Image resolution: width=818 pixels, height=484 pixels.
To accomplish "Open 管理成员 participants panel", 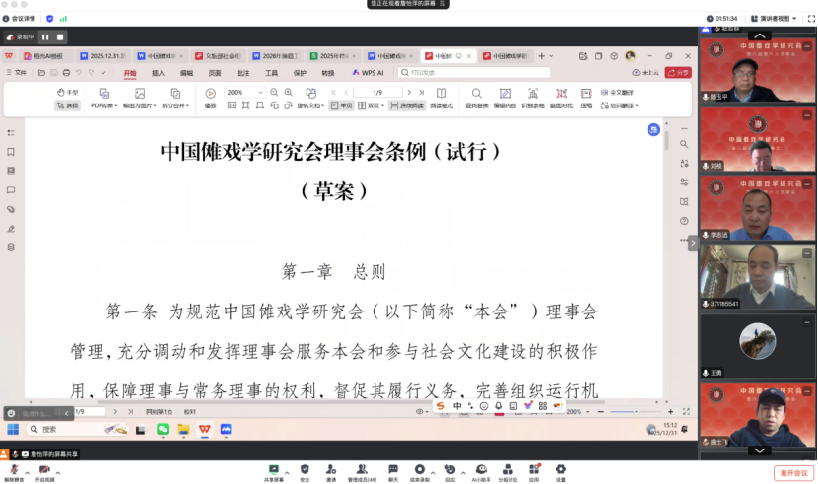I will point(363,468).
